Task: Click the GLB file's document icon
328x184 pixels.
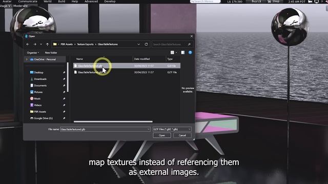Action: (75, 66)
